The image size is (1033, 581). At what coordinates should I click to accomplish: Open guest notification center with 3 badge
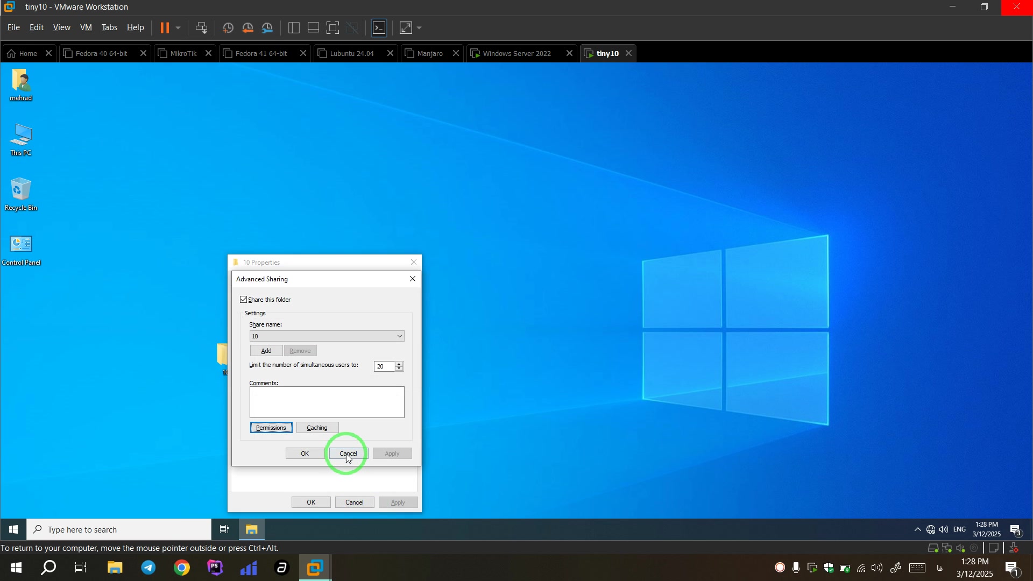tap(1017, 530)
